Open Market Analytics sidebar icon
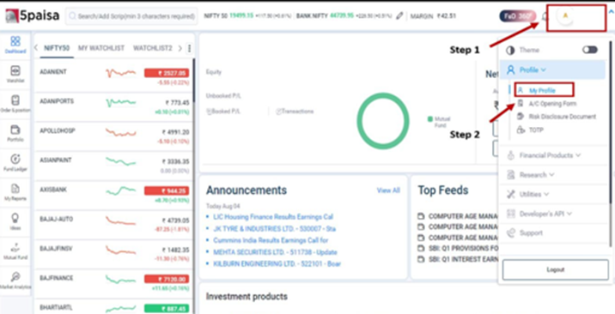 coord(15,281)
